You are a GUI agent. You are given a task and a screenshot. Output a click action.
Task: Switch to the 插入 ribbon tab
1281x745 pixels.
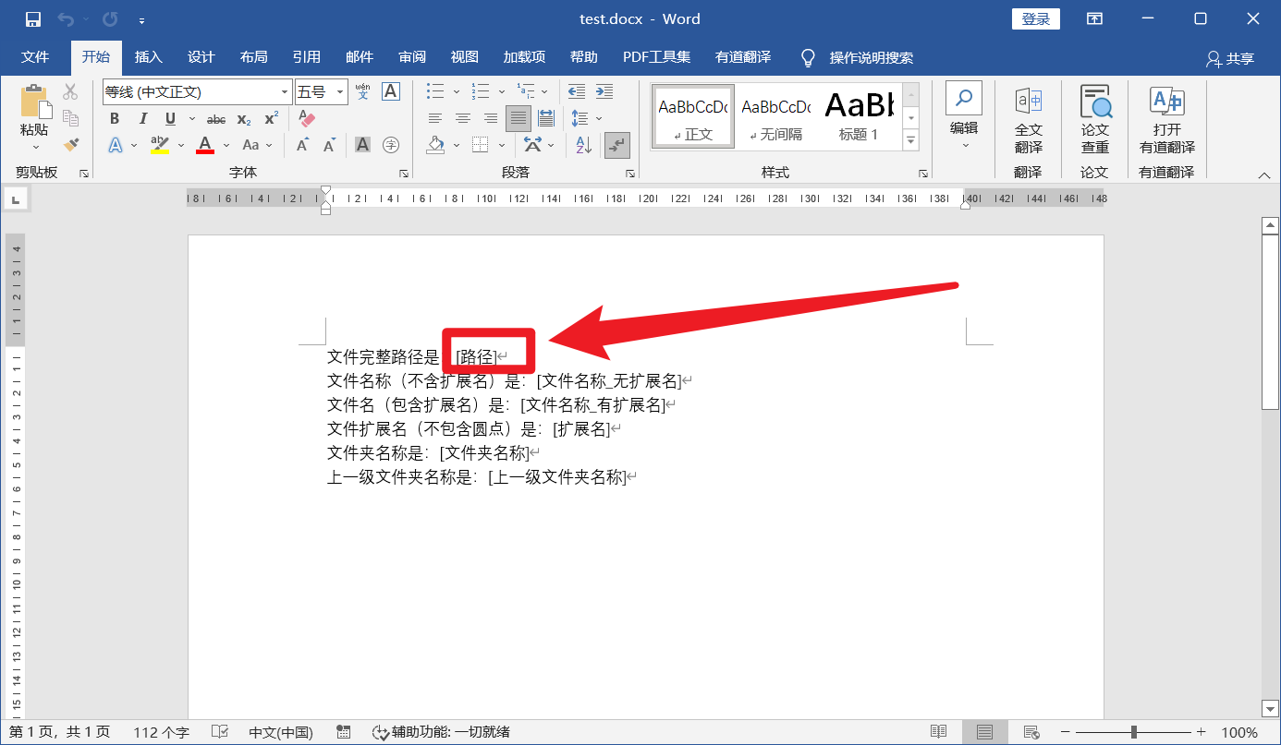[148, 56]
